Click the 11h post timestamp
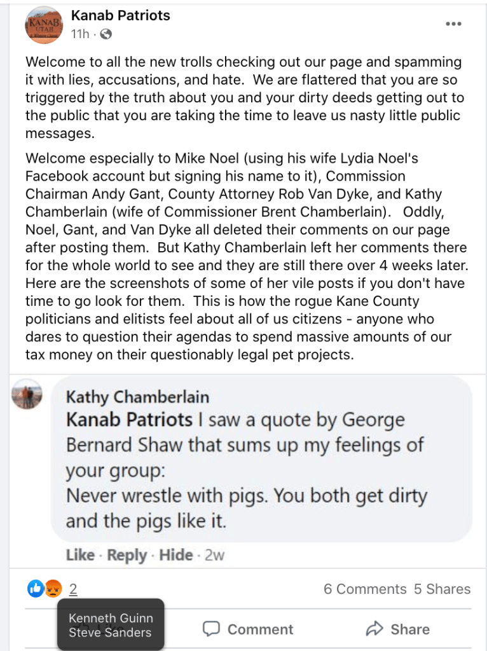 80,34
